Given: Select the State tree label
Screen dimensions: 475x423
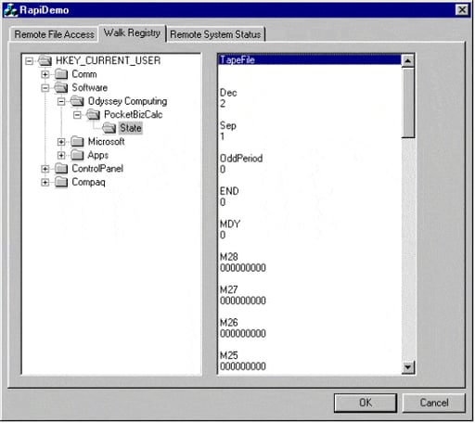Looking at the screenshot, I should (x=131, y=128).
